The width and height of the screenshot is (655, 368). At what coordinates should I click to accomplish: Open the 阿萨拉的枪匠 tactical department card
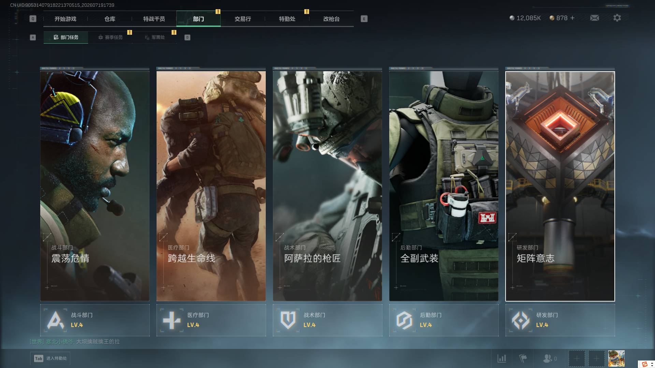coord(327,186)
